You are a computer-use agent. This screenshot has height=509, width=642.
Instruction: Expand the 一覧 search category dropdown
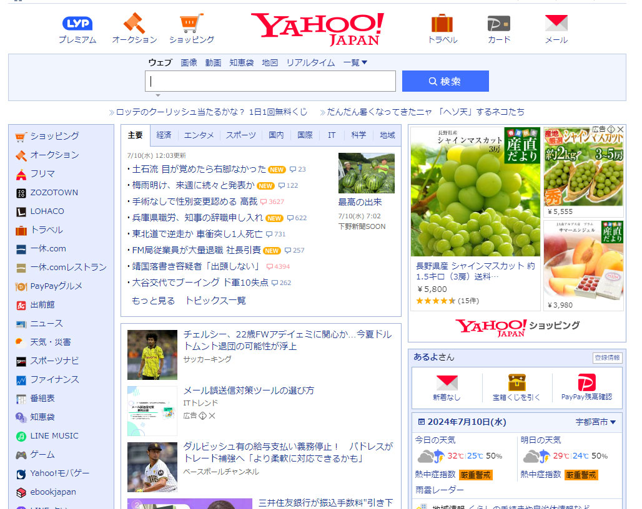355,62
